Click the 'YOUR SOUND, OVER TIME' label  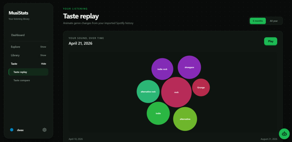[86, 38]
